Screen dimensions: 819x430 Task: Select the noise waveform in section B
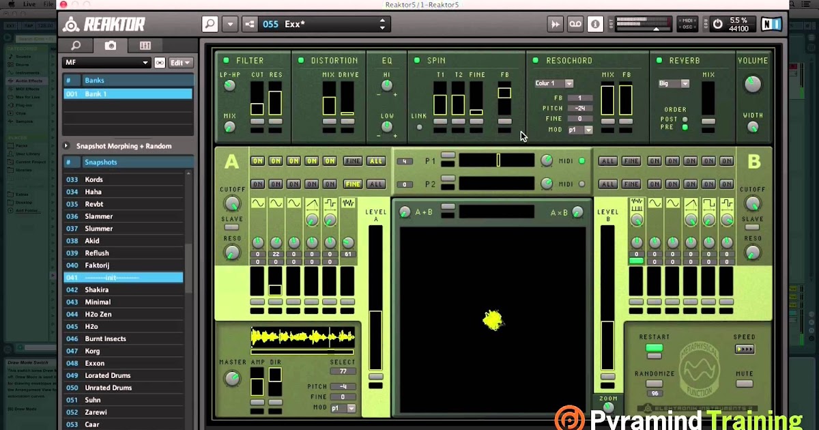click(637, 203)
